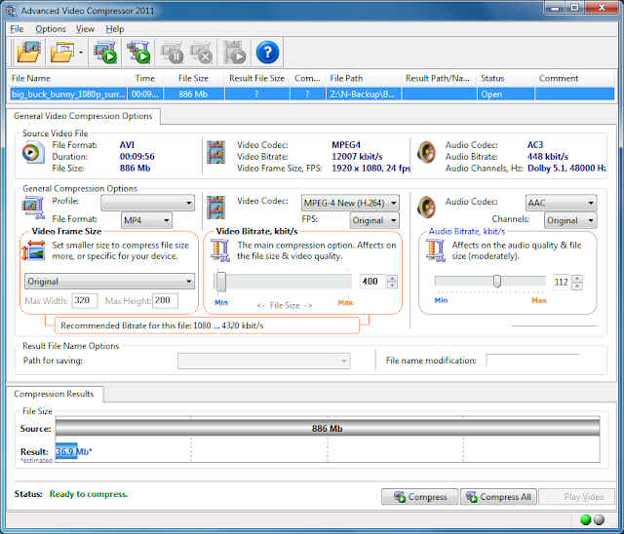Click the source file player icon

pos(32,153)
